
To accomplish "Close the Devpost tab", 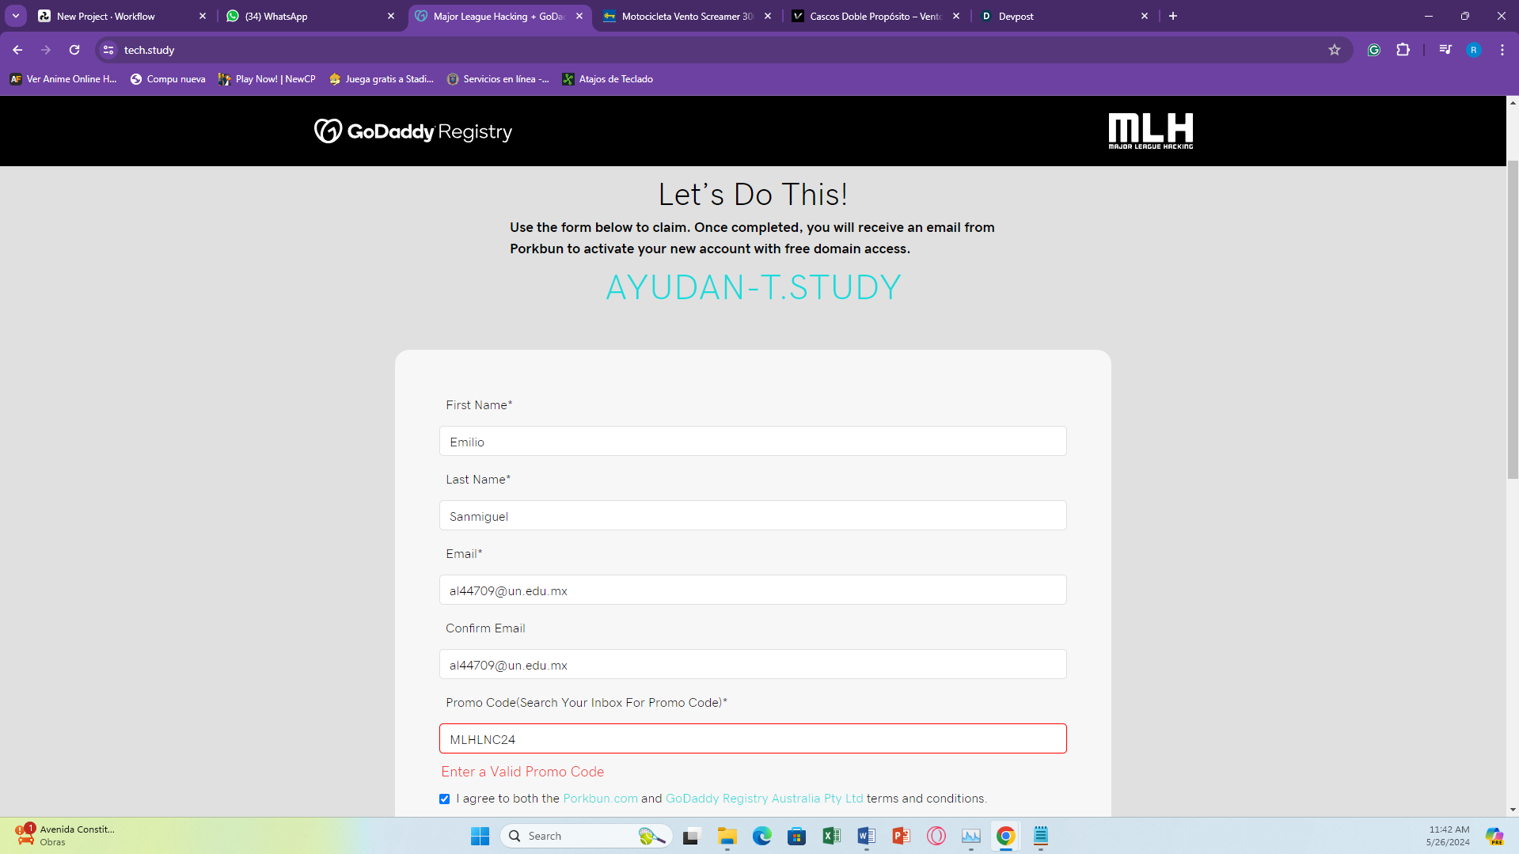I will (1145, 16).
